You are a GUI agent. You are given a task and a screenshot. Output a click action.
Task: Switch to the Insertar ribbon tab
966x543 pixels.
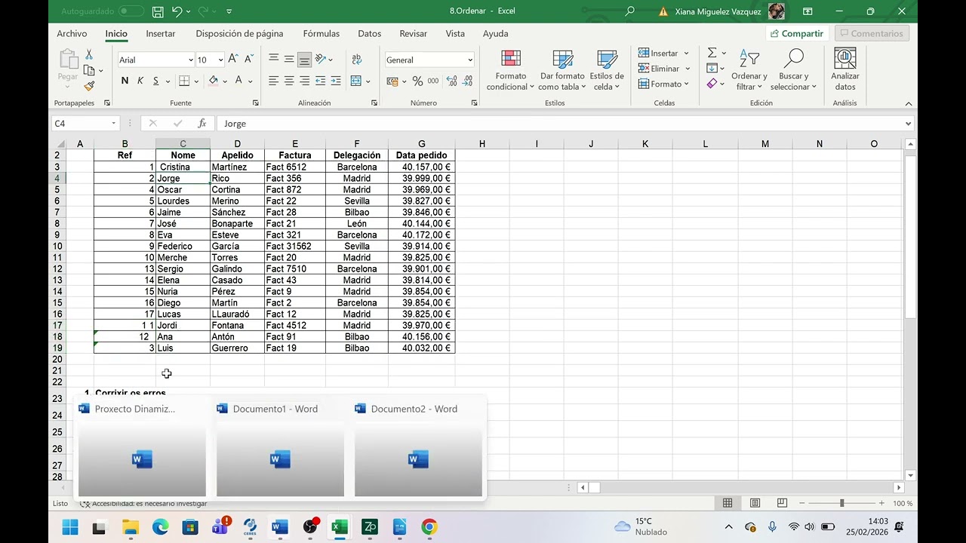click(x=161, y=33)
